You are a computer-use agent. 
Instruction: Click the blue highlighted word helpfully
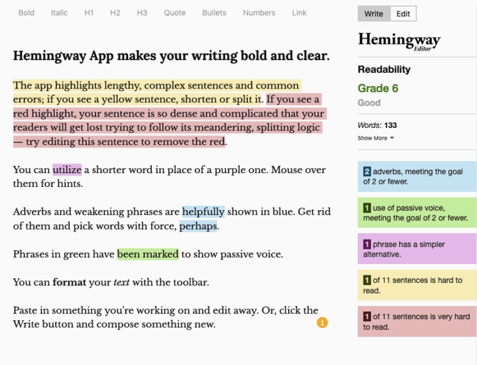coord(203,211)
